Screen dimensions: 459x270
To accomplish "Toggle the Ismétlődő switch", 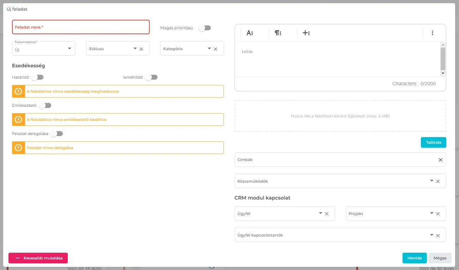I will click(151, 77).
